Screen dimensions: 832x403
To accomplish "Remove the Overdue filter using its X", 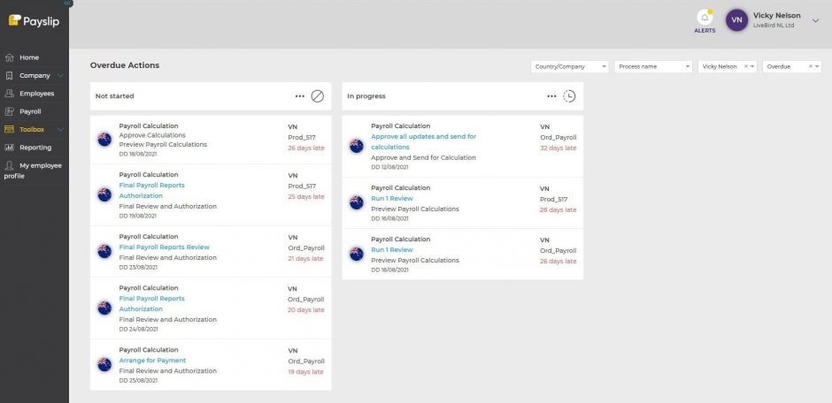I will [808, 66].
